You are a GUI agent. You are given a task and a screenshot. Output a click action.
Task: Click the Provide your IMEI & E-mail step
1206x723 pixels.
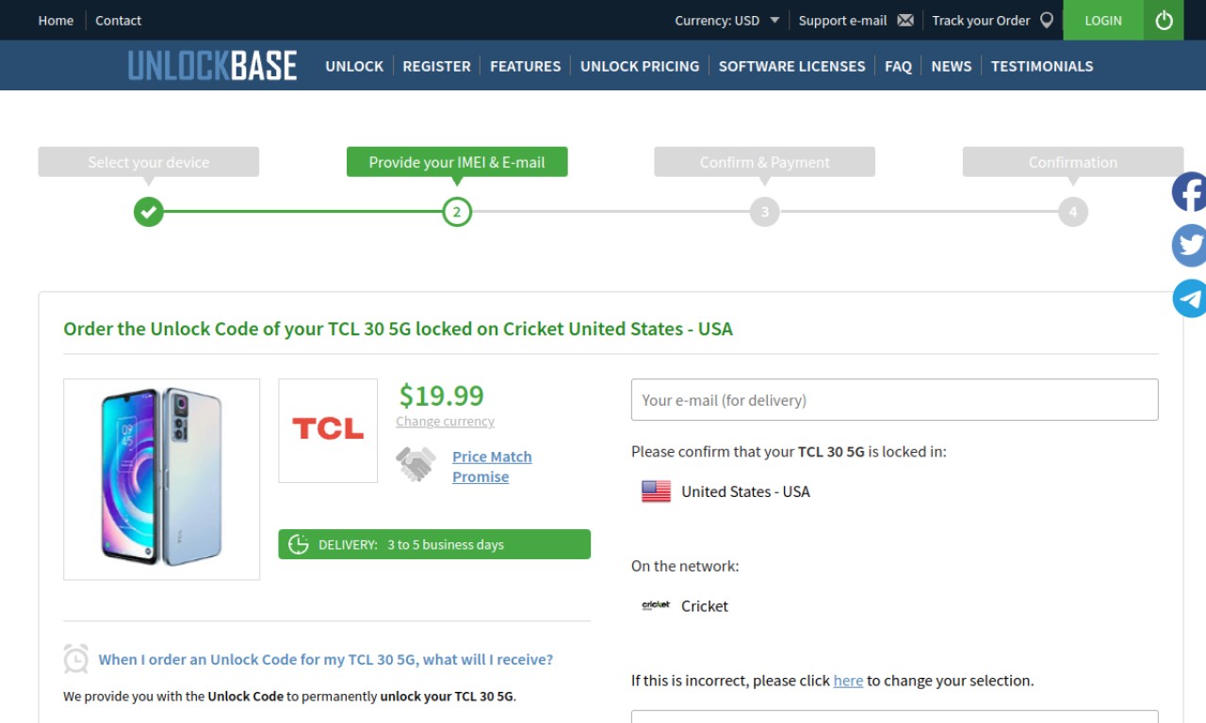point(457,162)
